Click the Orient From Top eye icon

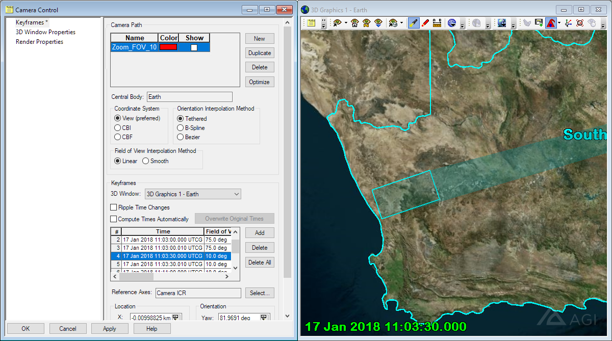[378, 23]
